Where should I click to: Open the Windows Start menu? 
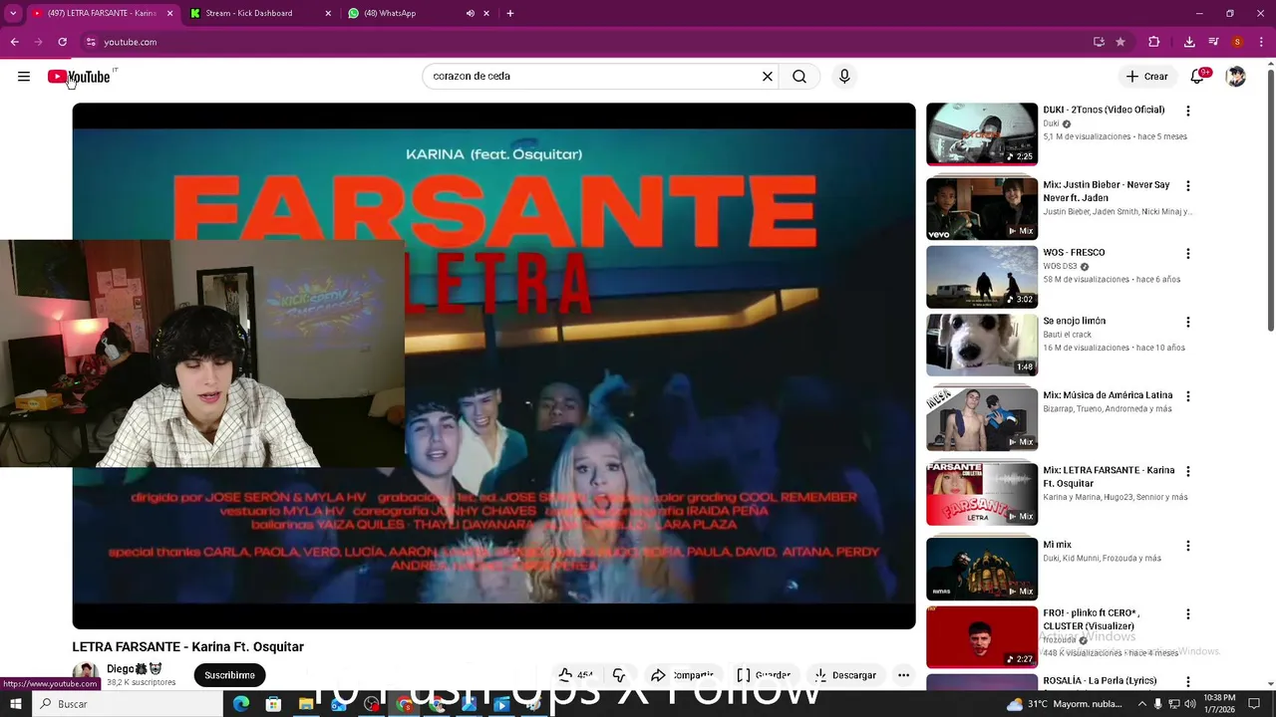(x=16, y=704)
